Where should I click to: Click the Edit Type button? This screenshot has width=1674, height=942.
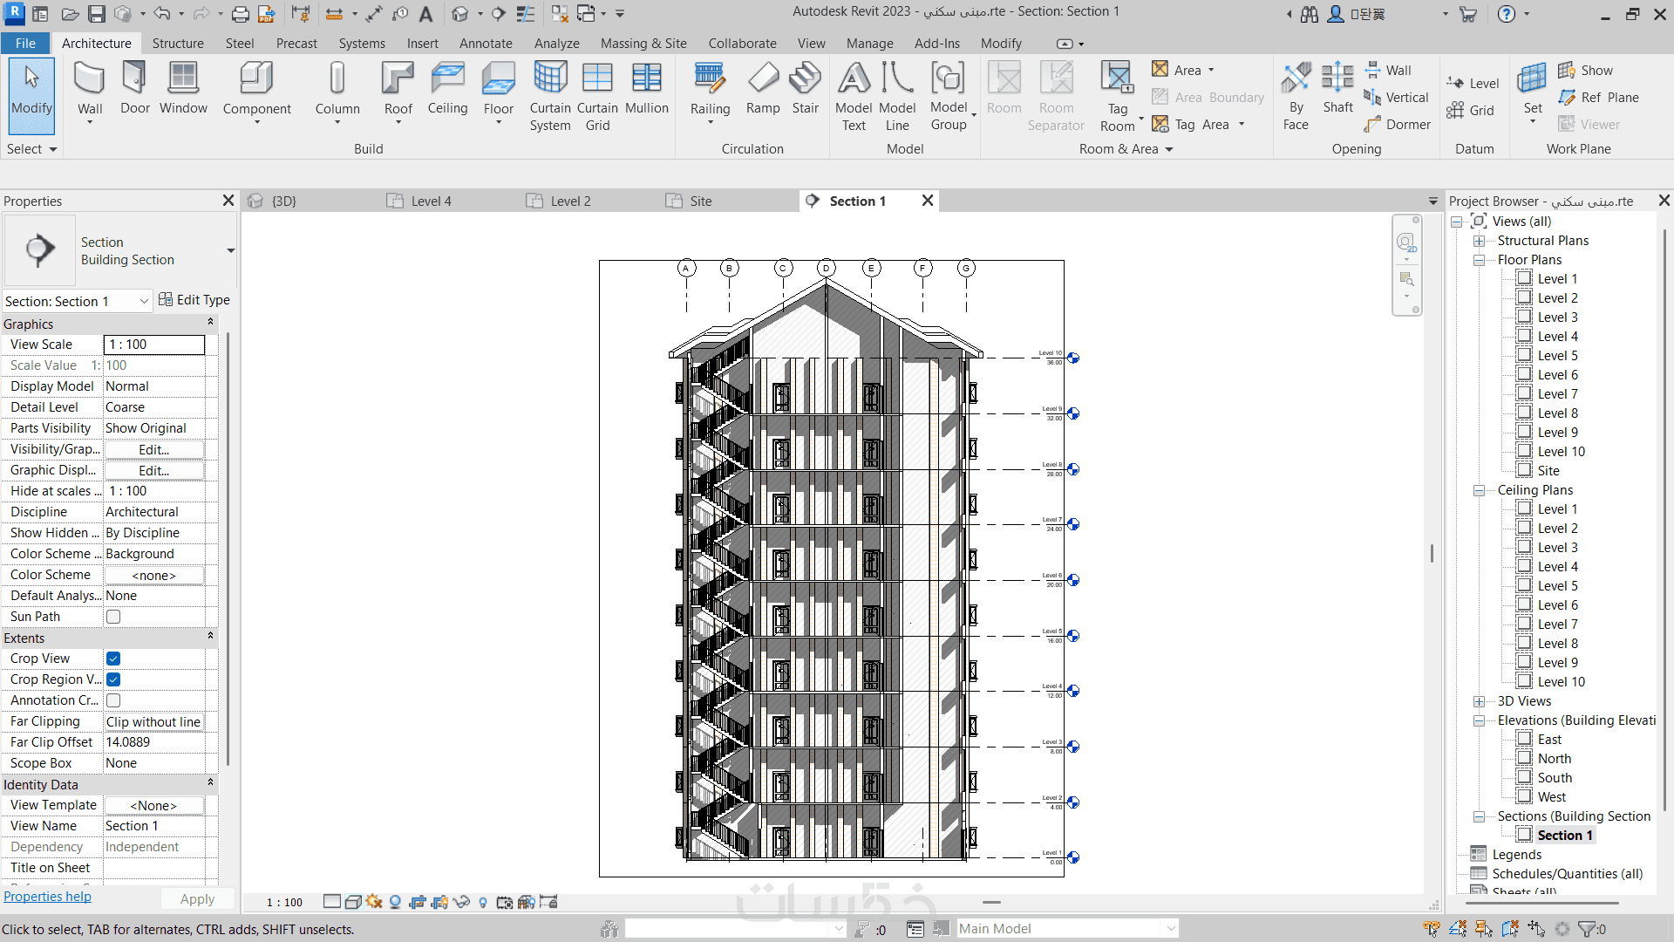click(194, 300)
